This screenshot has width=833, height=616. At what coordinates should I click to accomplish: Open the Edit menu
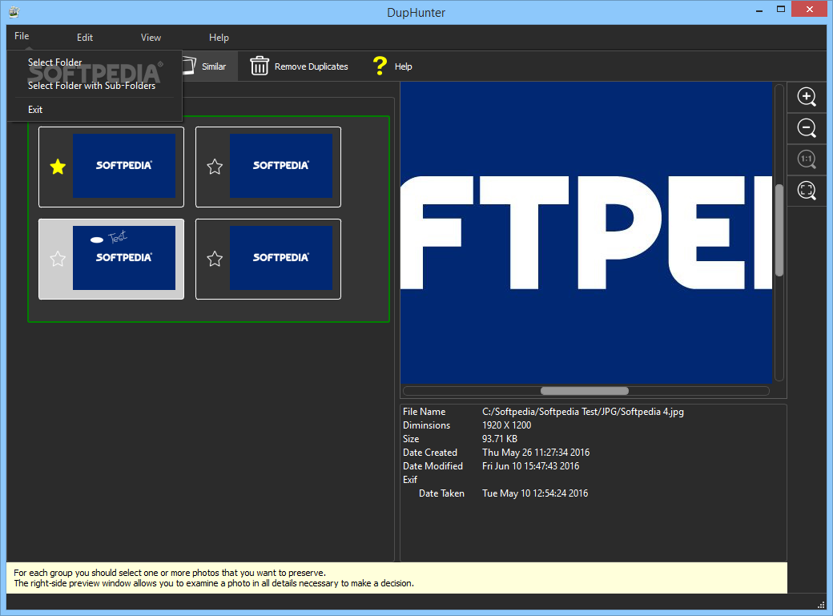pyautogui.click(x=84, y=38)
